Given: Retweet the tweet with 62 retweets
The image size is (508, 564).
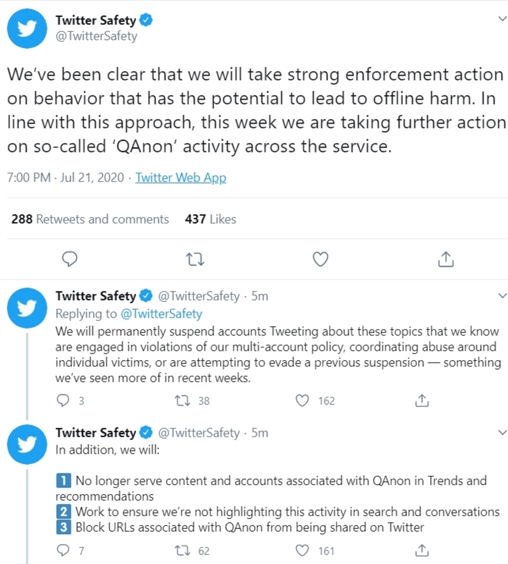Looking at the screenshot, I should [182, 550].
